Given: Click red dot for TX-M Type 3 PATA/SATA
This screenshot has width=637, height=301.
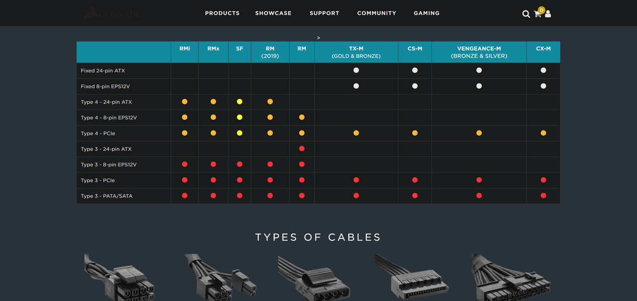Looking at the screenshot, I should [x=356, y=196].
